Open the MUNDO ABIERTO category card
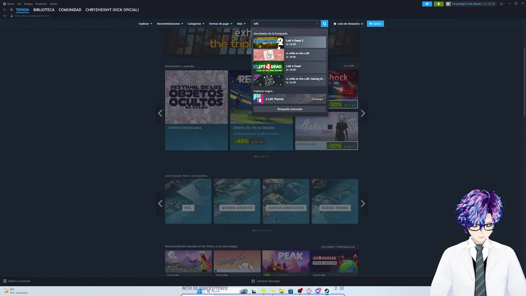 237,201
